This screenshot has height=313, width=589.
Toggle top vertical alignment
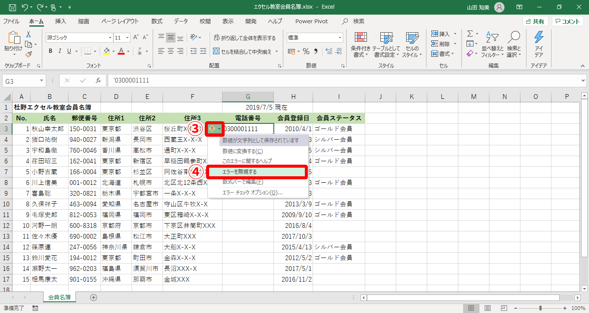[161, 37]
